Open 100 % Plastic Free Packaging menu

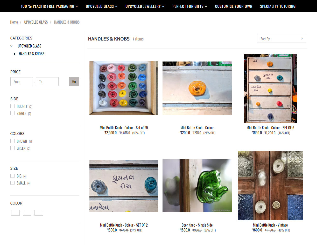coord(49,6)
